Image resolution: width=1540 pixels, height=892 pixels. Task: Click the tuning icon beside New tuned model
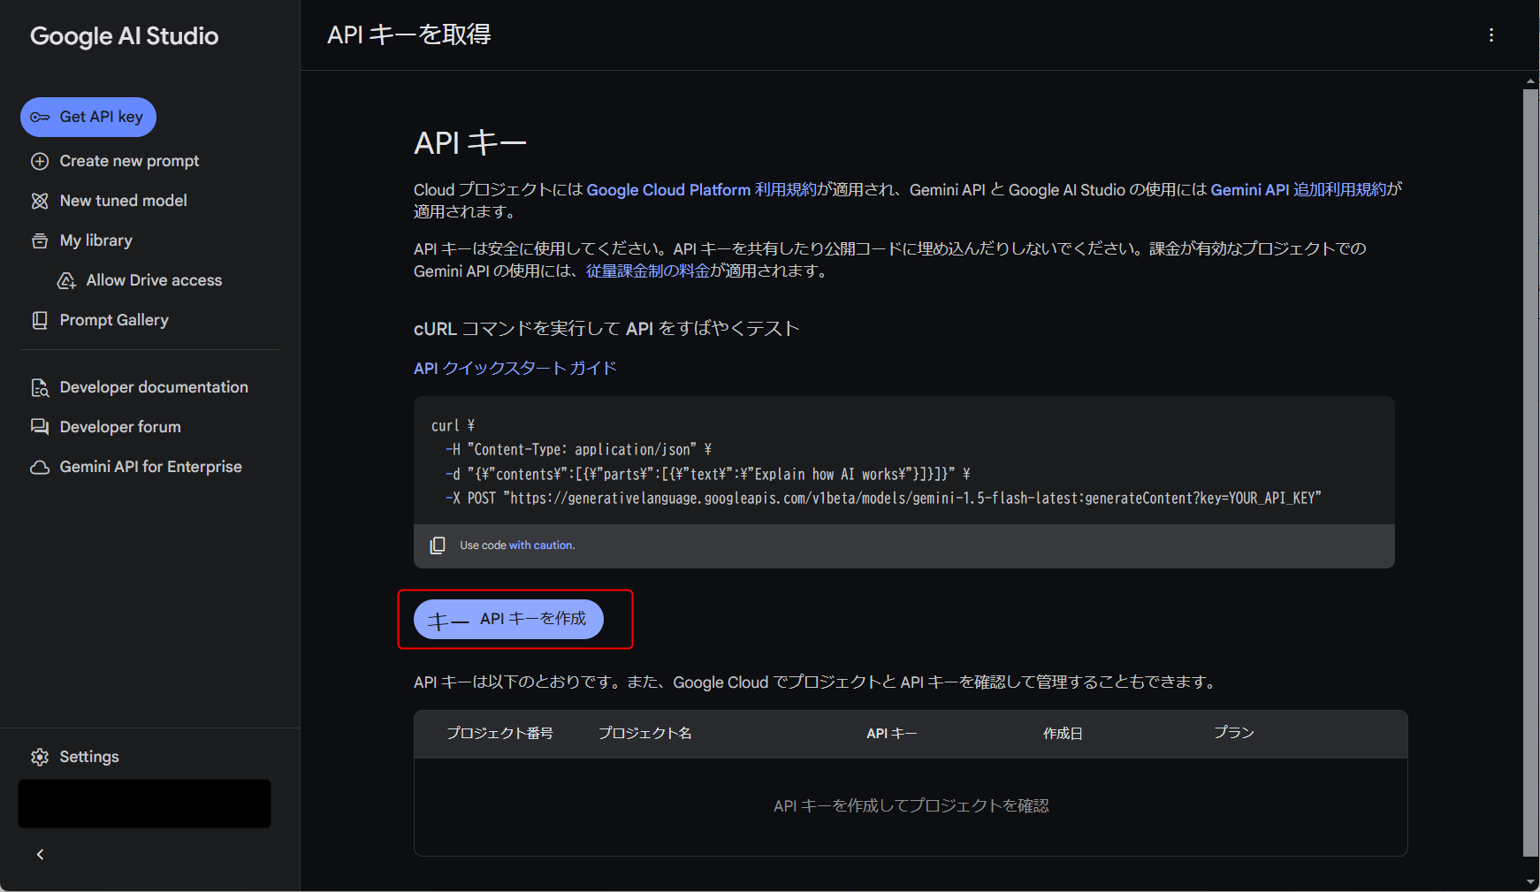point(40,201)
